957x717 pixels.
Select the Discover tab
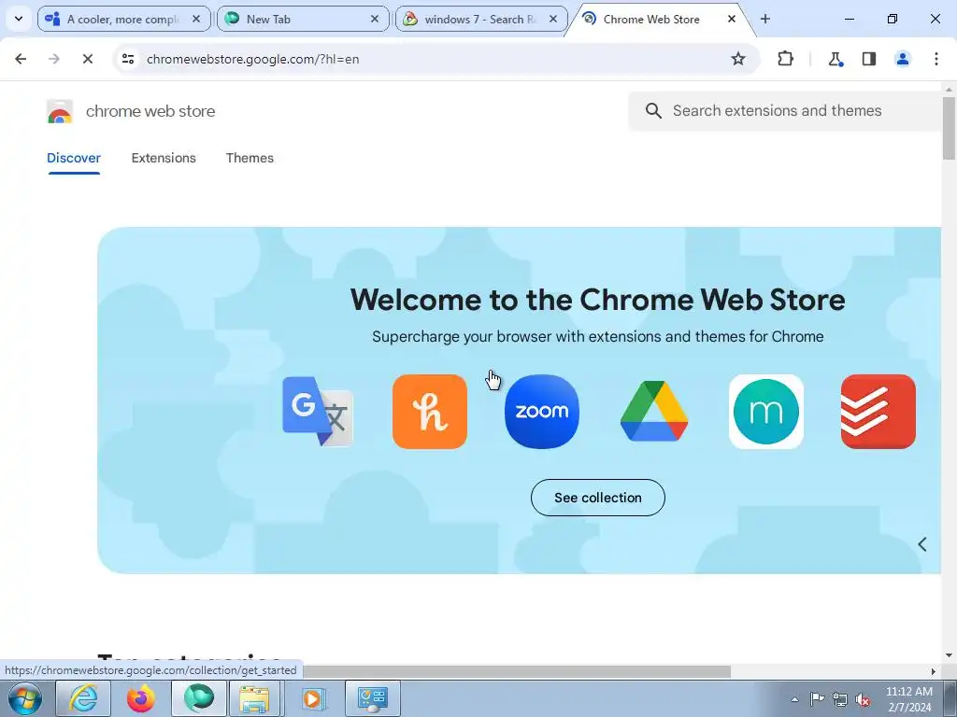pos(74,158)
